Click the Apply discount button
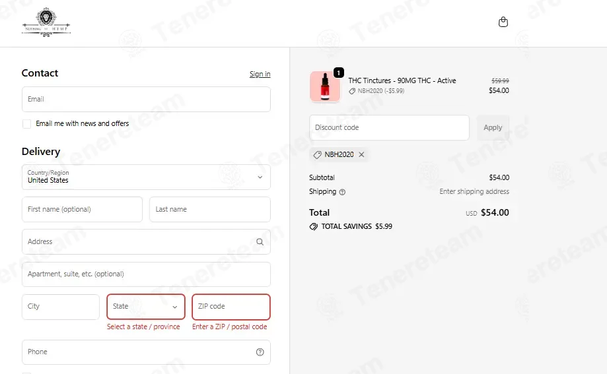 (493, 127)
